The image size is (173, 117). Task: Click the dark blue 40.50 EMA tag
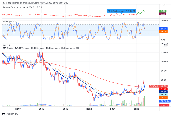tap(164, 92)
